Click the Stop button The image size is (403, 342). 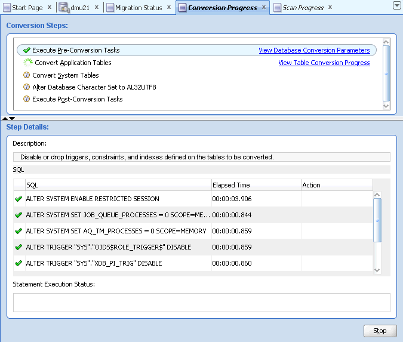pyautogui.click(x=380, y=331)
